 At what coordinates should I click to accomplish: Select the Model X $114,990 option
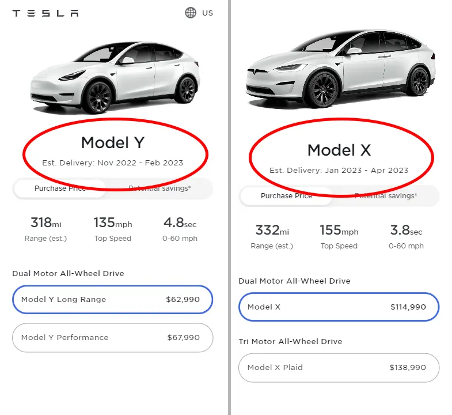[x=339, y=307]
